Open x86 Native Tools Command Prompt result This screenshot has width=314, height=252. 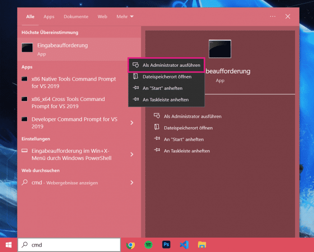pyautogui.click(x=73, y=82)
